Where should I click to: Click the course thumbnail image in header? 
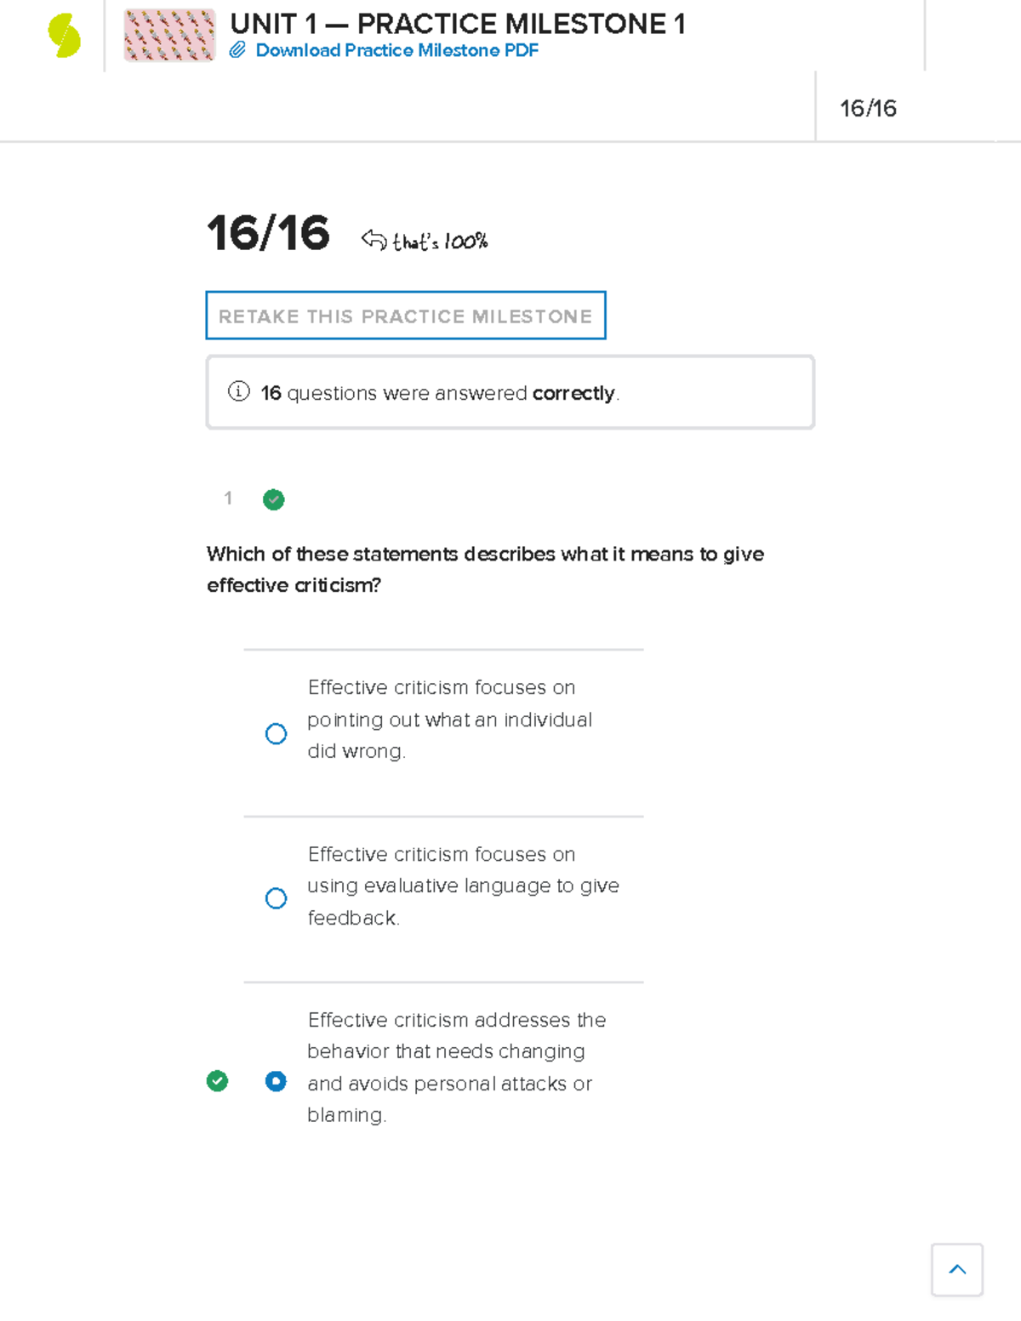[x=169, y=36]
